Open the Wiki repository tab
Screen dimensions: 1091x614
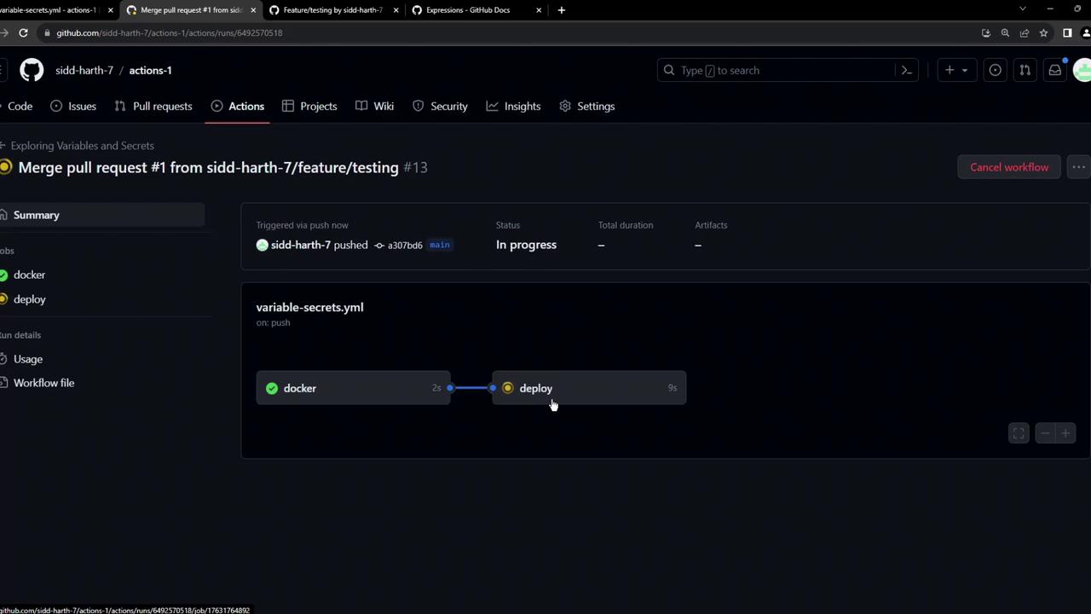(374, 106)
